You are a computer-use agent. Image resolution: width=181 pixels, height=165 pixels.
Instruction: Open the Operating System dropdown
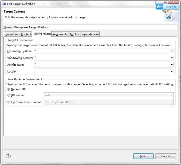(172, 51)
